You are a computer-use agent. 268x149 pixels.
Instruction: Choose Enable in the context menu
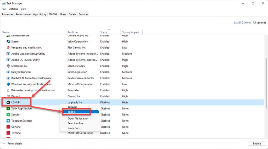click(x=80, y=112)
